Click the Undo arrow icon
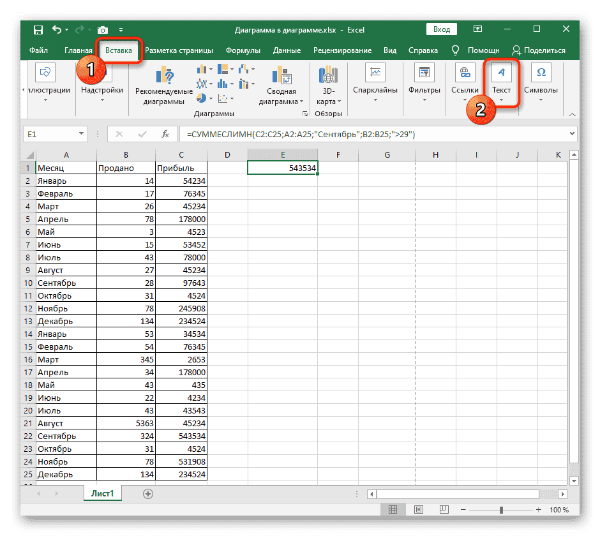600x536 pixels. [57, 29]
